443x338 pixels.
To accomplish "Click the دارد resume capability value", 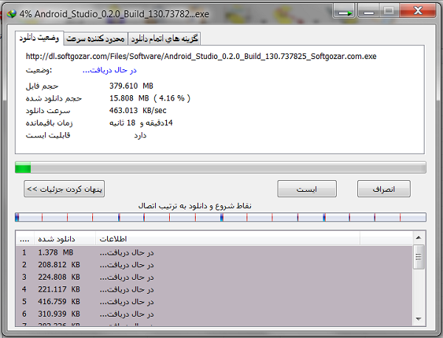I will 140,136.
